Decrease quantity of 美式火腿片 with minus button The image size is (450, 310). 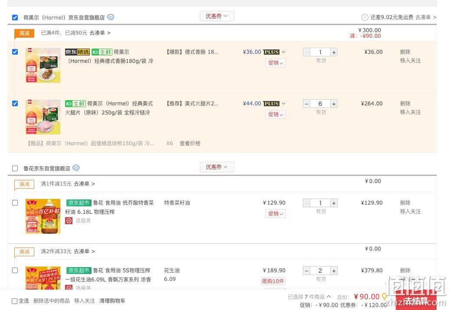tap(306, 104)
